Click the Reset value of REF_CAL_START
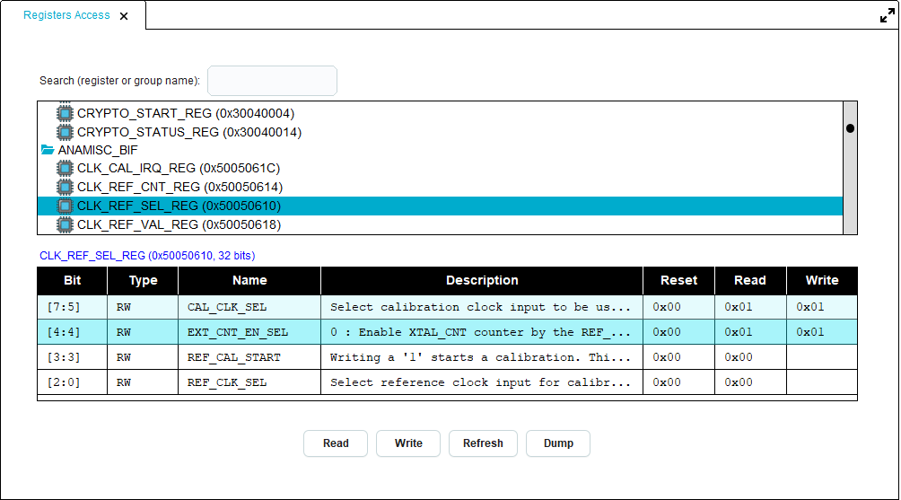Viewport: 901px width, 500px height. [667, 357]
